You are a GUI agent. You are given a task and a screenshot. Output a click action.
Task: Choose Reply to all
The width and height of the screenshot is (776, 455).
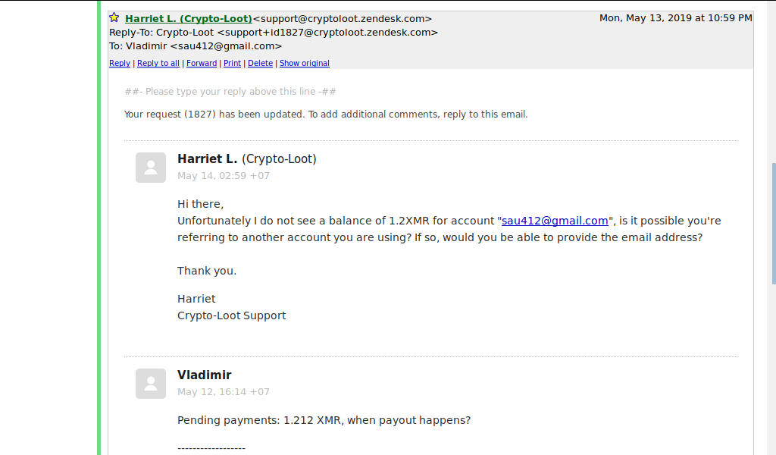(x=158, y=64)
